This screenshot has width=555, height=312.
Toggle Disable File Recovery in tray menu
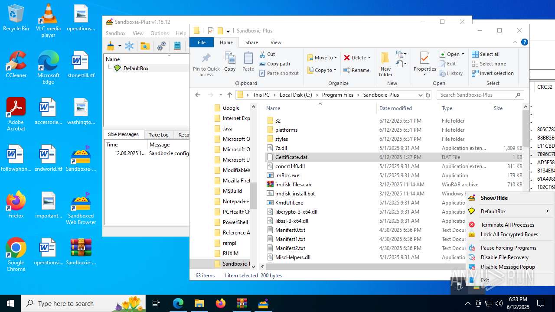tap(505, 257)
